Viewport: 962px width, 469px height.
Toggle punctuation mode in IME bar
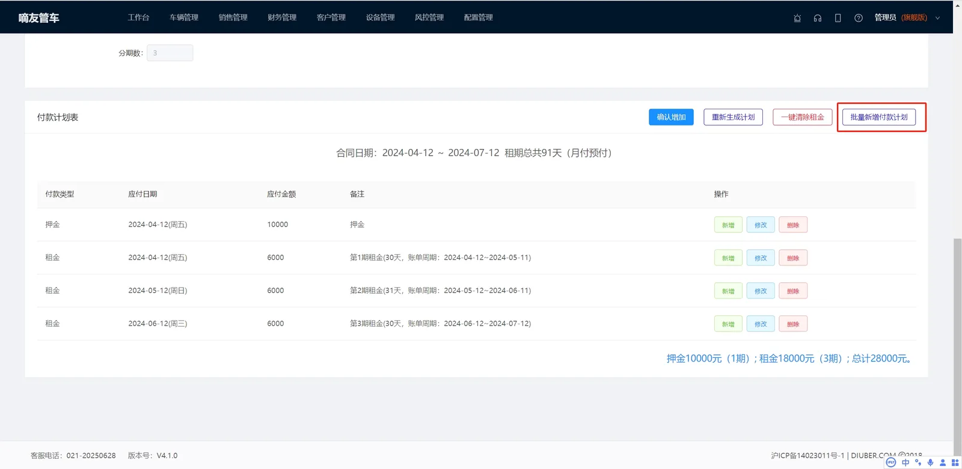pyautogui.click(x=918, y=462)
